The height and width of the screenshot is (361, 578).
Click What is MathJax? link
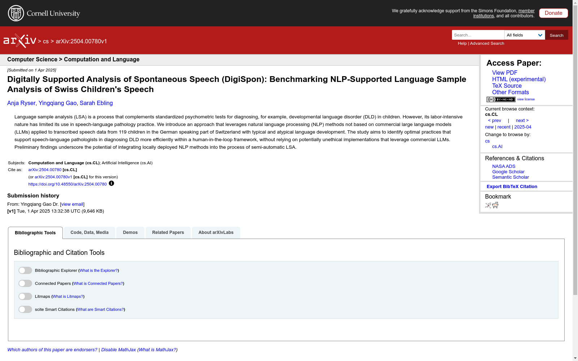tap(158, 350)
